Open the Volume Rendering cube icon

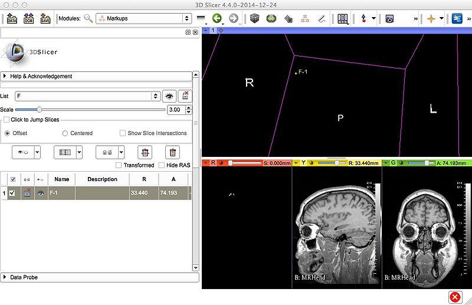click(255, 18)
